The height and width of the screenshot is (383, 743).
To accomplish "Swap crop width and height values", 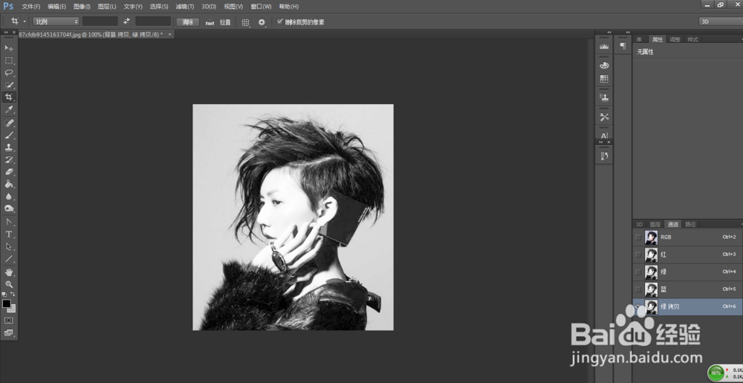I will coord(126,22).
